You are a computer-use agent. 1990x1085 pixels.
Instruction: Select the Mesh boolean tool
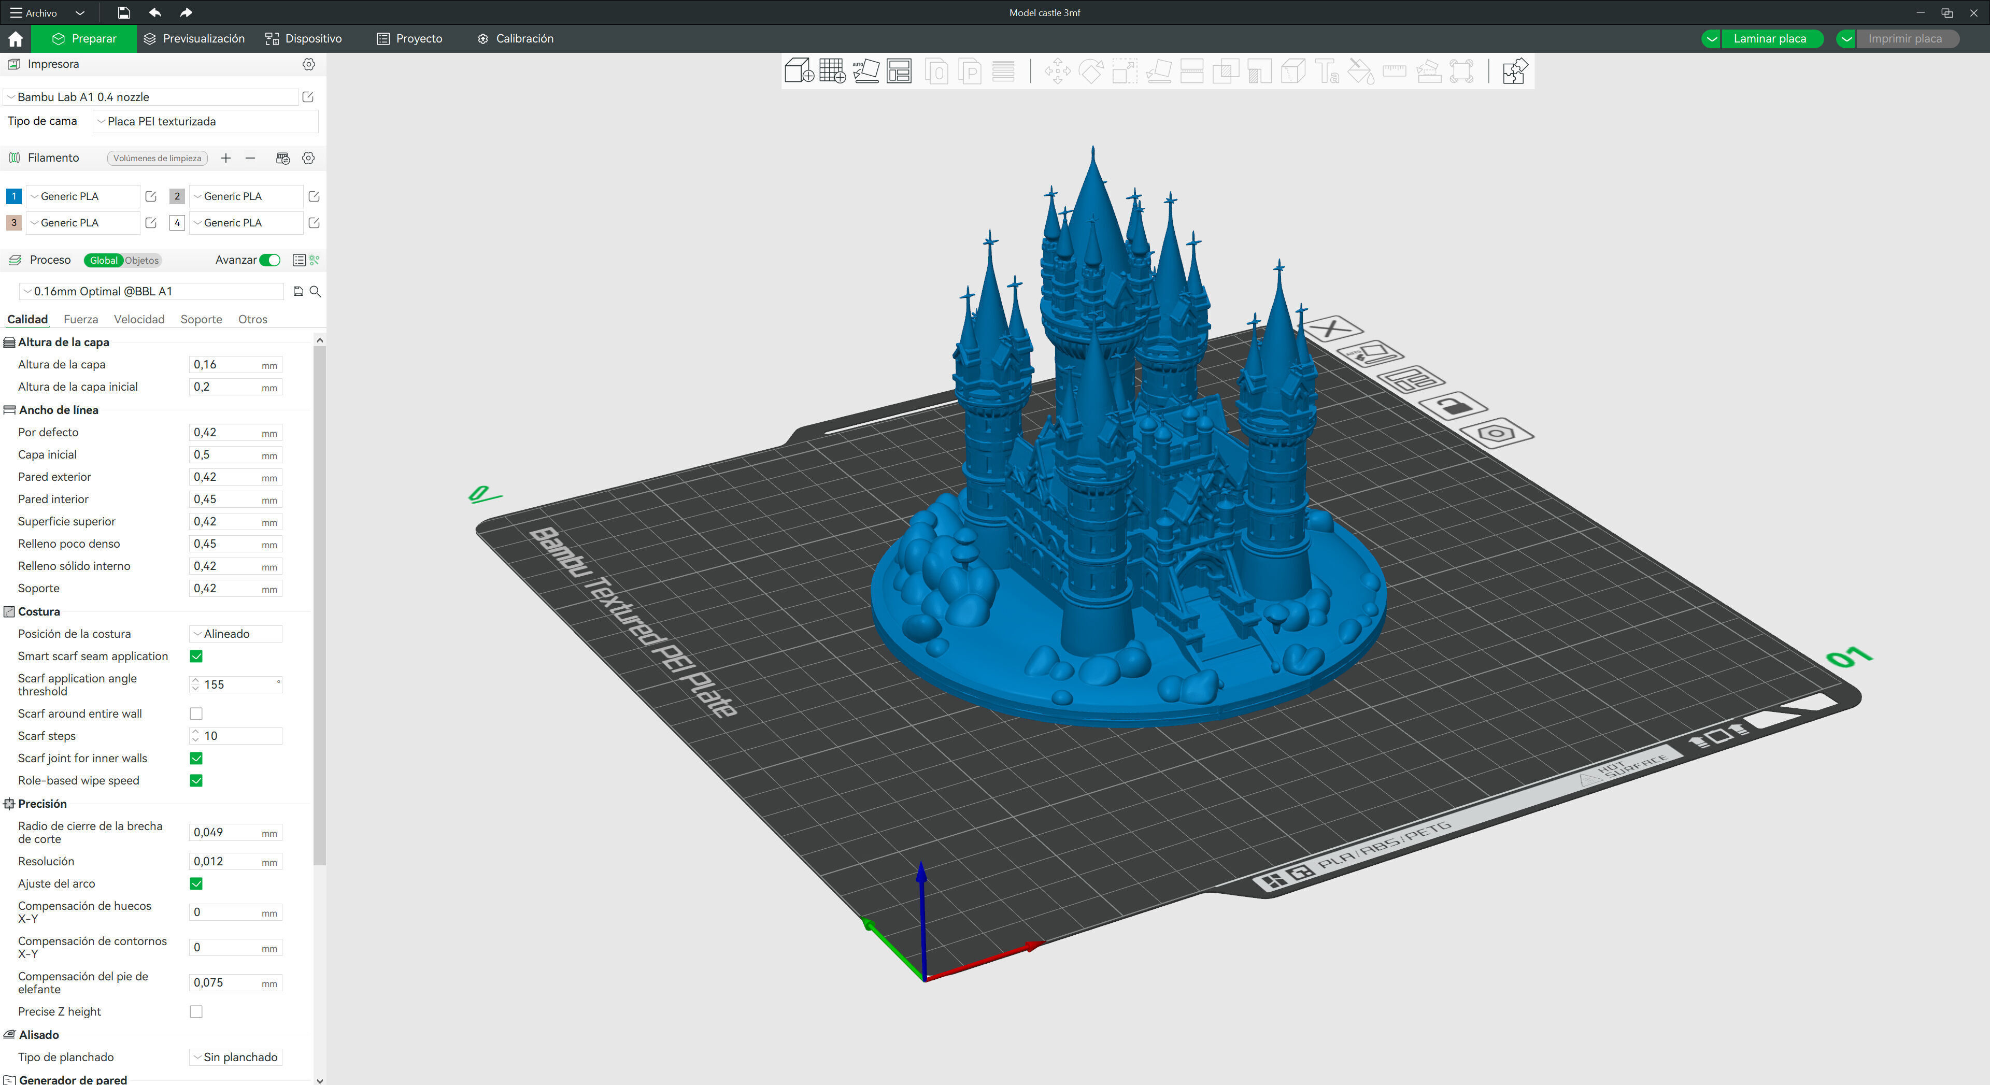click(1225, 71)
